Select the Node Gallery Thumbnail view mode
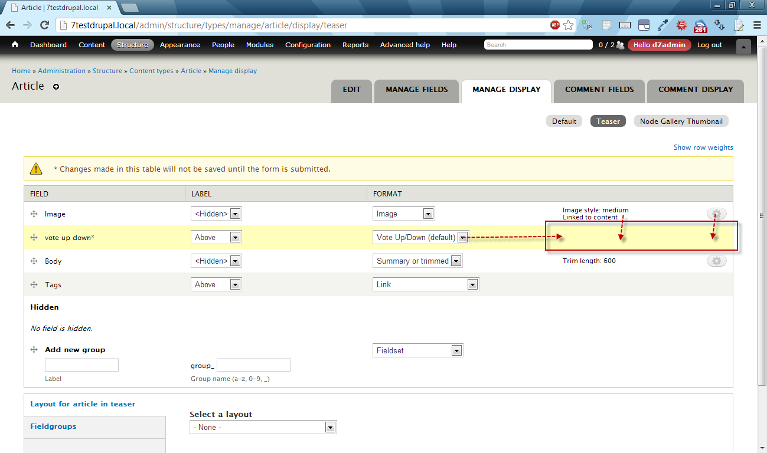Viewport: 767px width, 453px height. (x=681, y=121)
